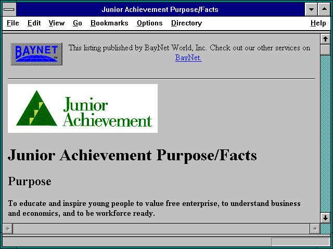The height and width of the screenshot is (249, 333).
Task: Click the vertical scrollbar thumb
Action: pos(325,50)
